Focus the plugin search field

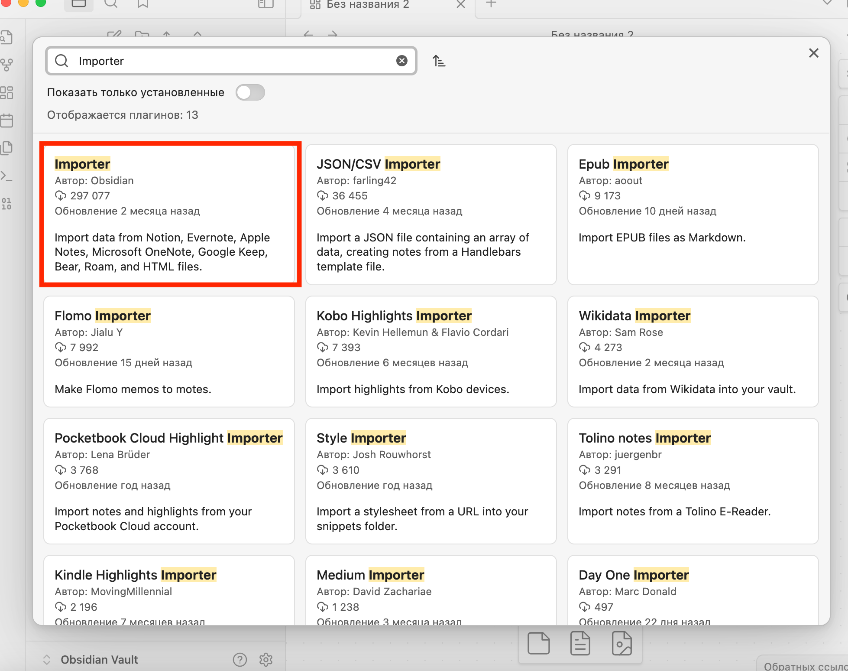(231, 61)
